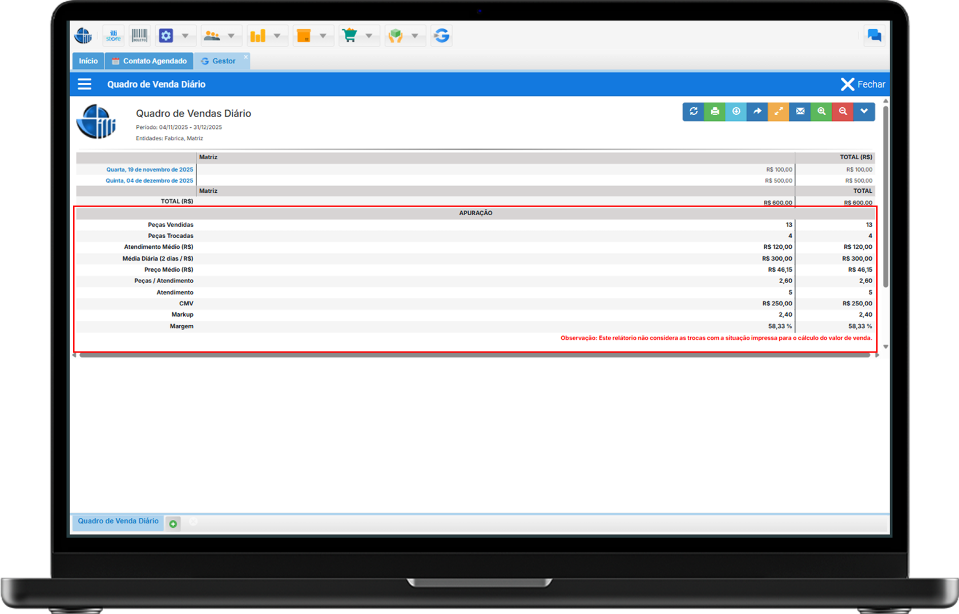Click the Fechar button
Image resolution: width=959 pixels, height=614 pixels.
[863, 84]
